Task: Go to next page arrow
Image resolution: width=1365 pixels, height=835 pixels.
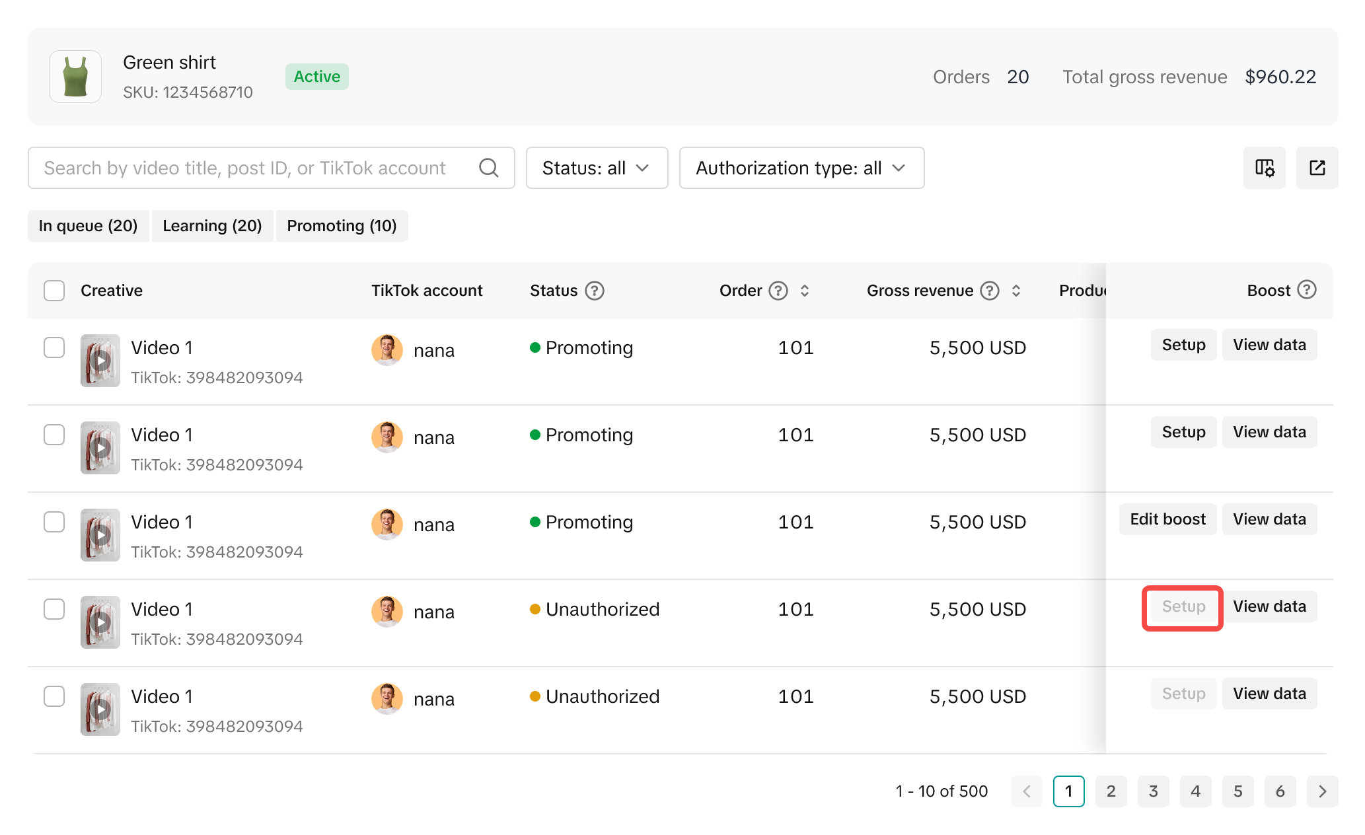Action: 1322,791
